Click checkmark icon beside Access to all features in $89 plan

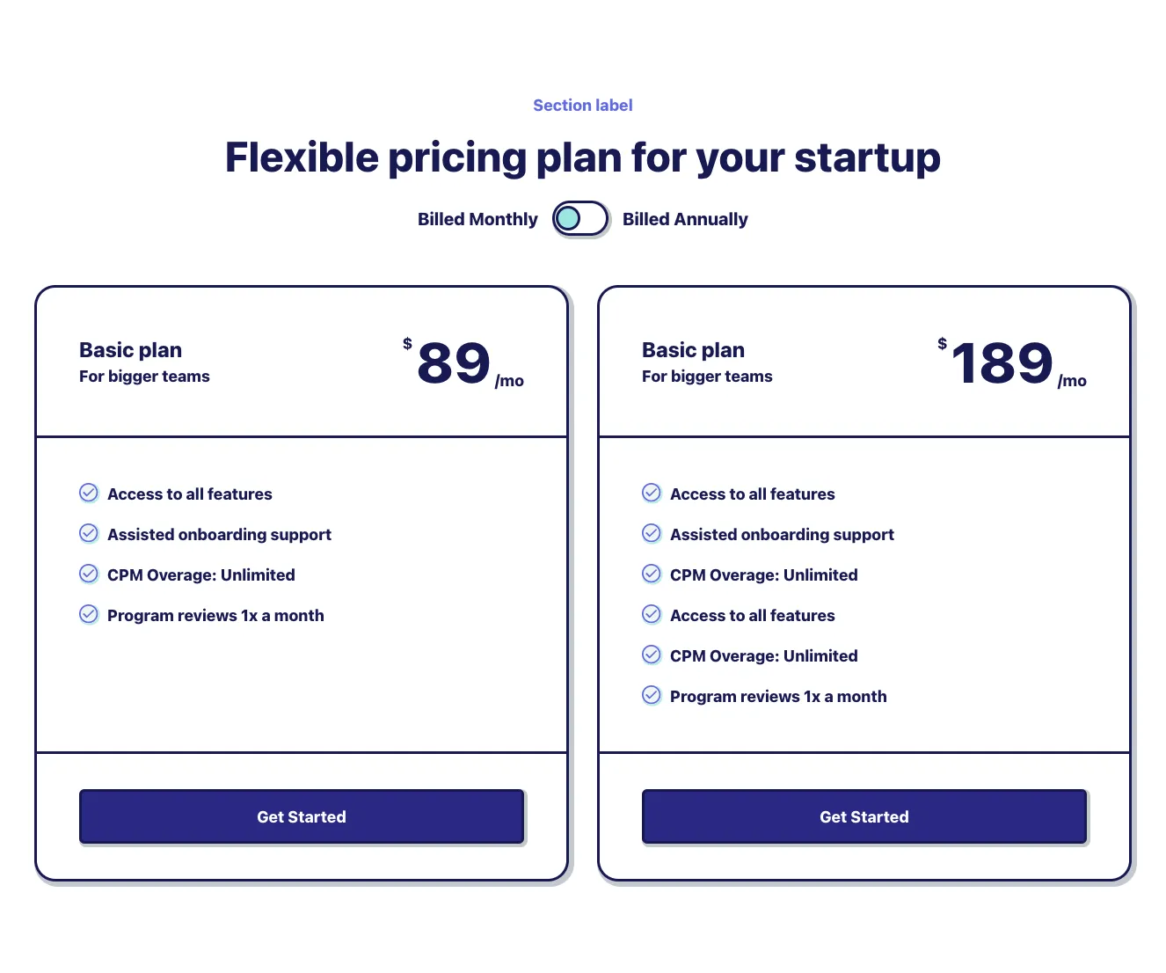pos(89,493)
